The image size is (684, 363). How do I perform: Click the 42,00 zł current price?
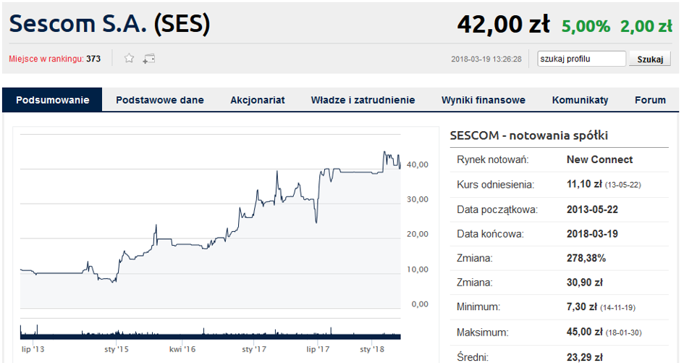click(503, 25)
